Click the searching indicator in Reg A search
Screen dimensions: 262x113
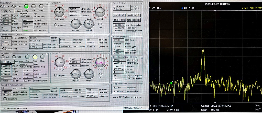[4, 48]
